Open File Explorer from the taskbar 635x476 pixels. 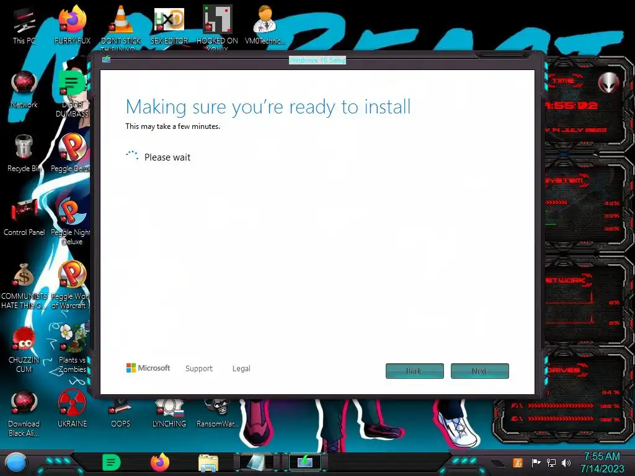pyautogui.click(x=208, y=463)
